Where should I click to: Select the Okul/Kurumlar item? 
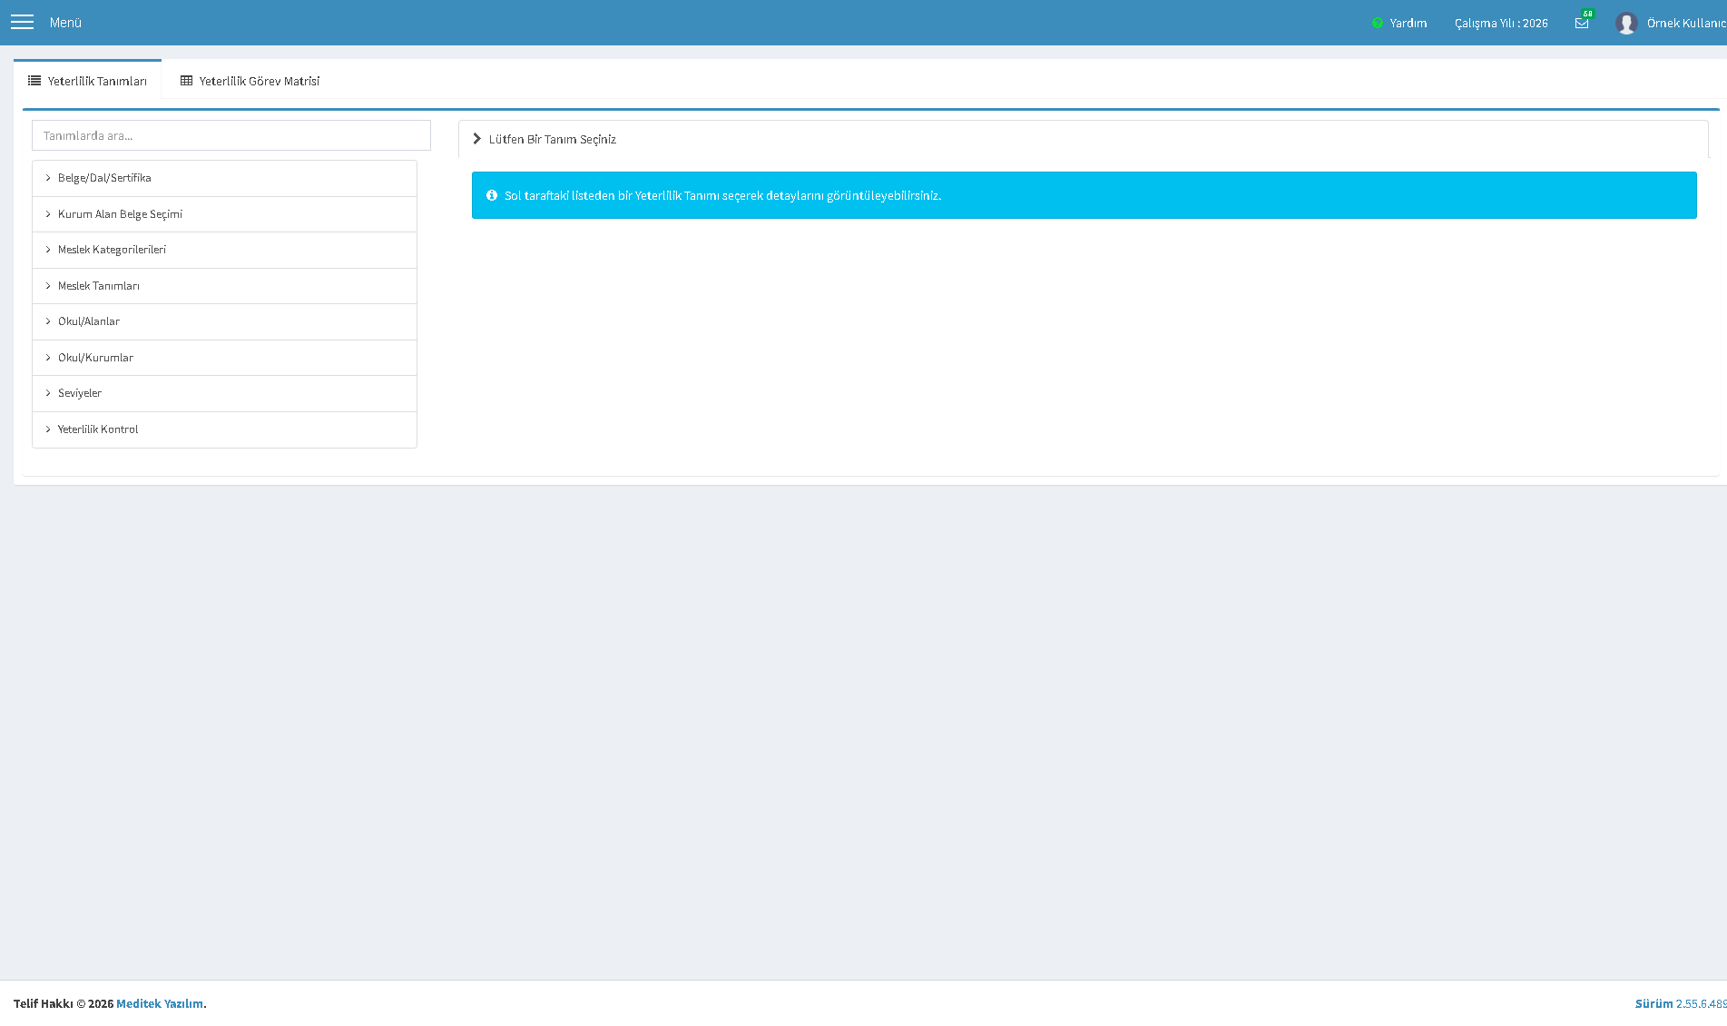click(224, 358)
